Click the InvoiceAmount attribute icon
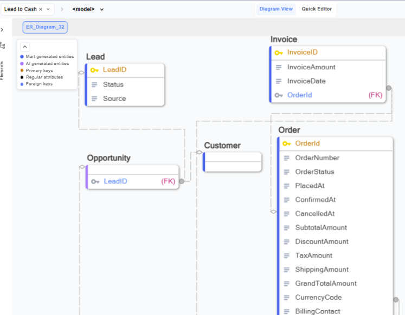 pyautogui.click(x=279, y=67)
